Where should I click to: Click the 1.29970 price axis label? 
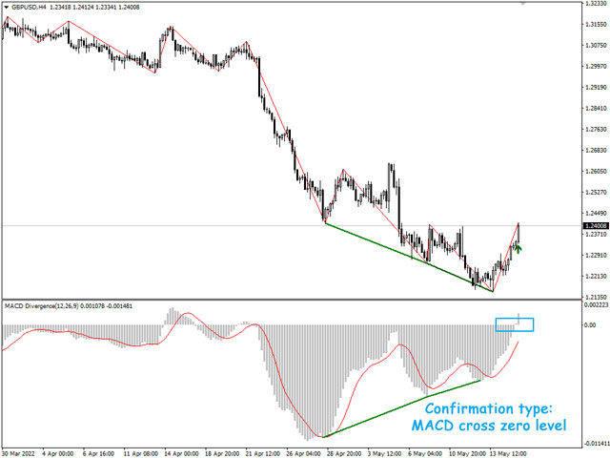596,66
